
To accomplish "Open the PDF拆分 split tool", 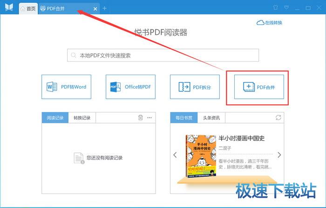I will (195, 87).
